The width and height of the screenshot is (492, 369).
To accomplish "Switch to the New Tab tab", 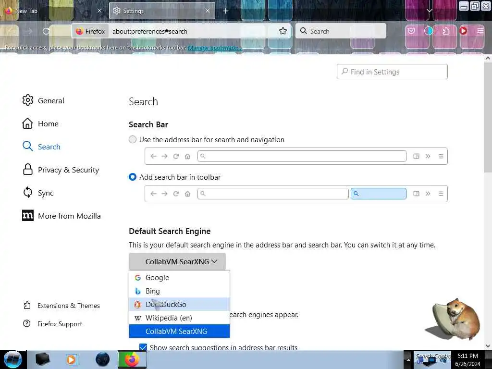I will point(53,11).
